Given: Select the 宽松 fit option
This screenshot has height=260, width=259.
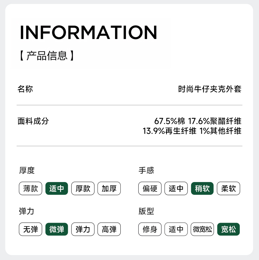Looking at the screenshot, I should tap(229, 229).
